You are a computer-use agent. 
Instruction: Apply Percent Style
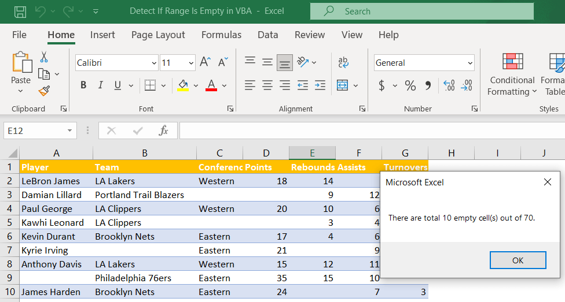tap(410, 85)
